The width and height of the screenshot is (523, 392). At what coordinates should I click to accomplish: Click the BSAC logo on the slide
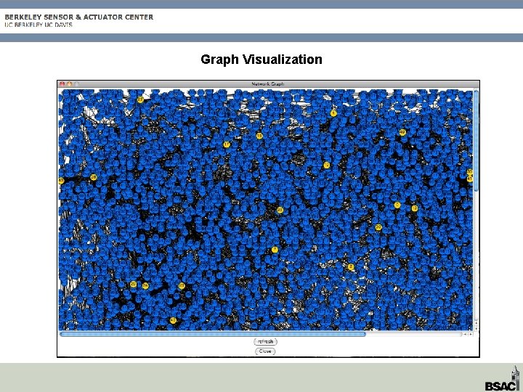click(503, 379)
